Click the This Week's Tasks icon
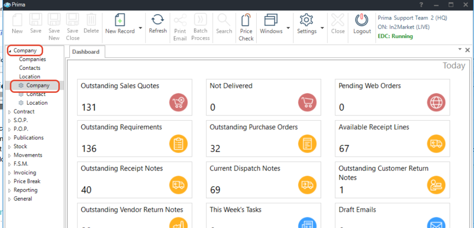The height and width of the screenshot is (228, 474). (x=307, y=223)
